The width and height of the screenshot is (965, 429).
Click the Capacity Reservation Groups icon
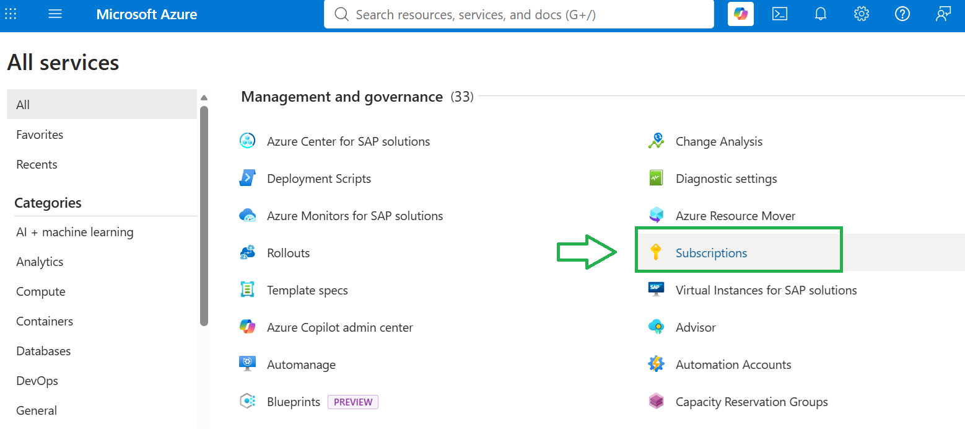click(656, 402)
